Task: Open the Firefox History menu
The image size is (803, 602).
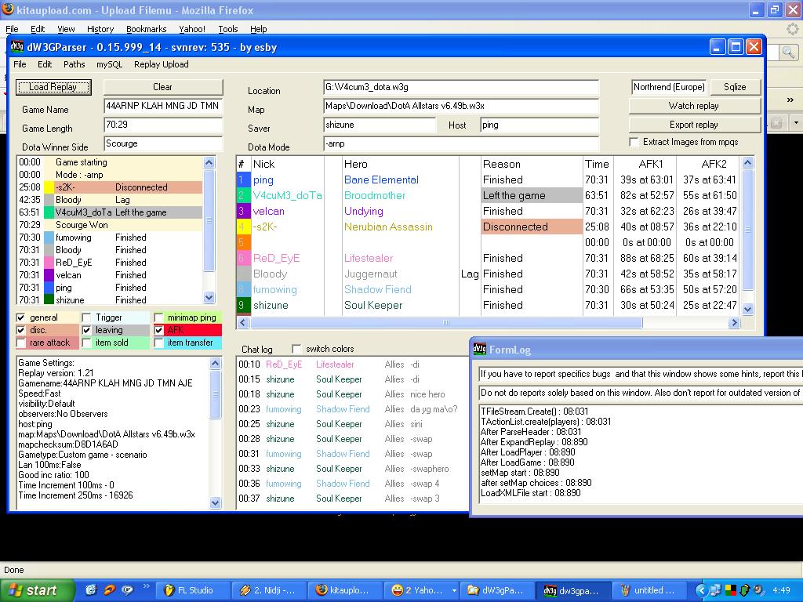Action: point(100,29)
